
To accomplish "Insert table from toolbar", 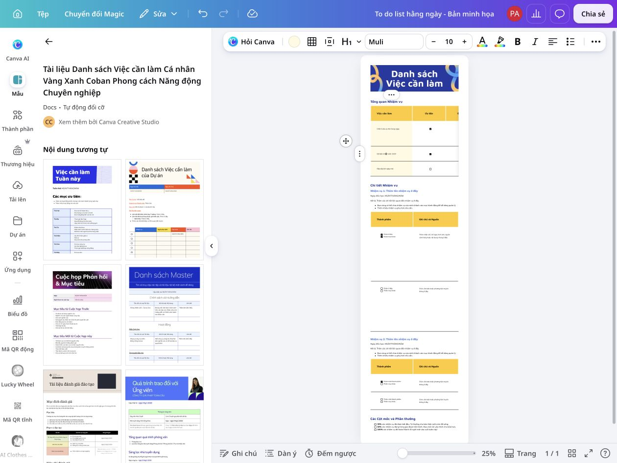I will click(312, 42).
